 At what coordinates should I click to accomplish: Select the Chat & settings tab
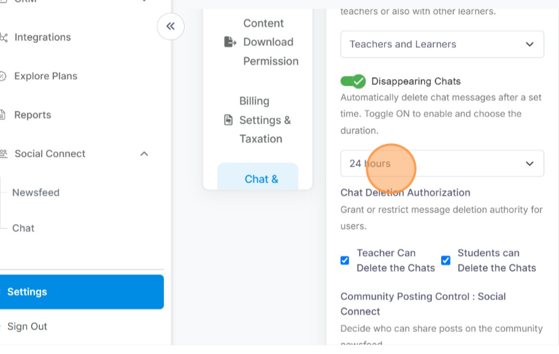click(261, 179)
